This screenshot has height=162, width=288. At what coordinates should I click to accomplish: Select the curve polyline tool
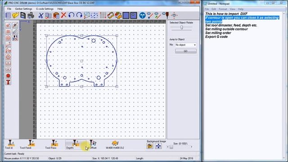[x=8, y=50]
